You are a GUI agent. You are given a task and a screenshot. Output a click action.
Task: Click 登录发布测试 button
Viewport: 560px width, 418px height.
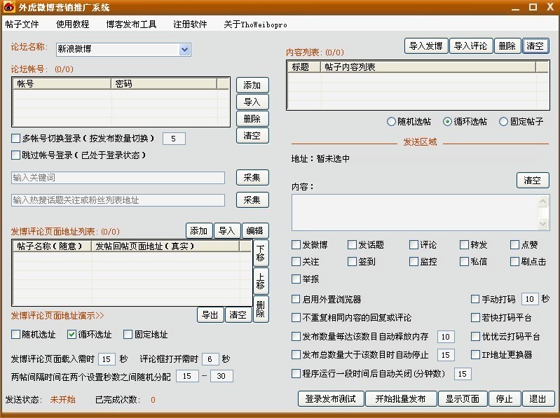coord(331,399)
